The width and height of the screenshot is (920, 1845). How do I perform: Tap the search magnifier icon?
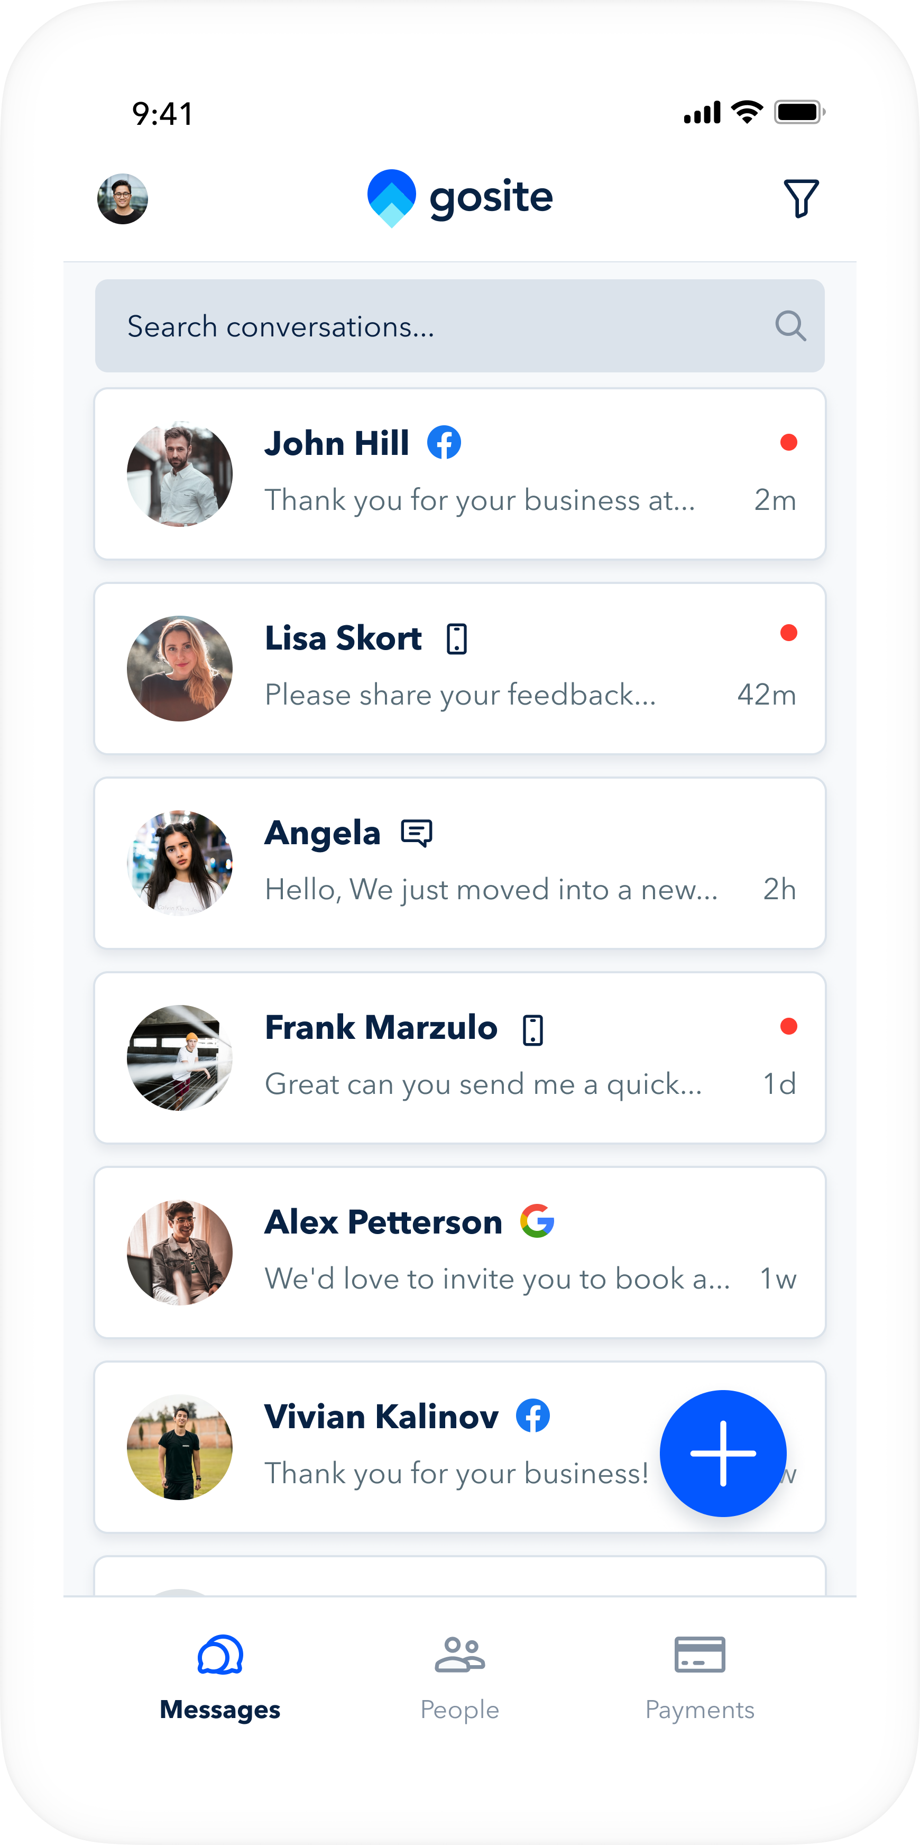pos(790,326)
